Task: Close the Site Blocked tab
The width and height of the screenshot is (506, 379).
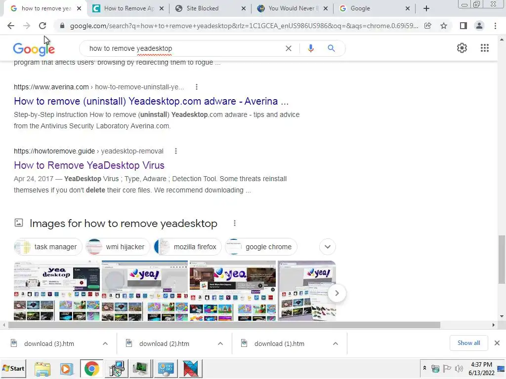Action: [x=244, y=8]
